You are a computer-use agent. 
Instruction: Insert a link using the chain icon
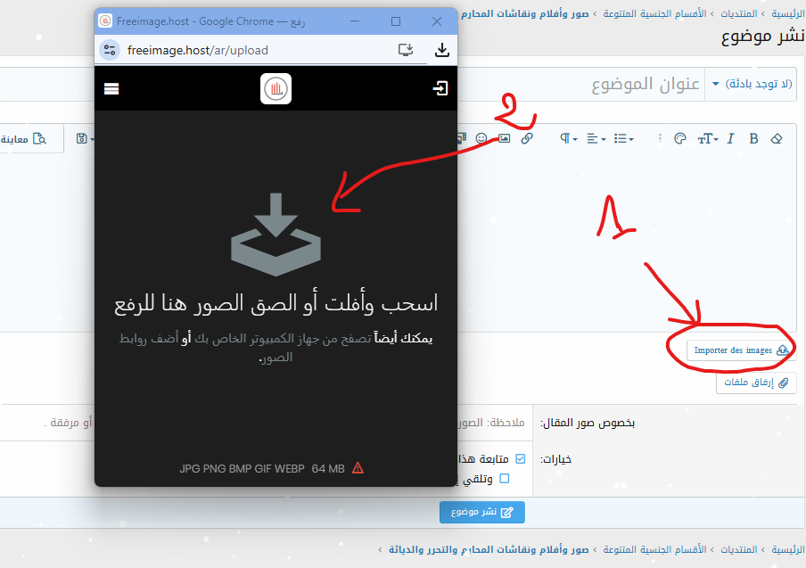(527, 139)
